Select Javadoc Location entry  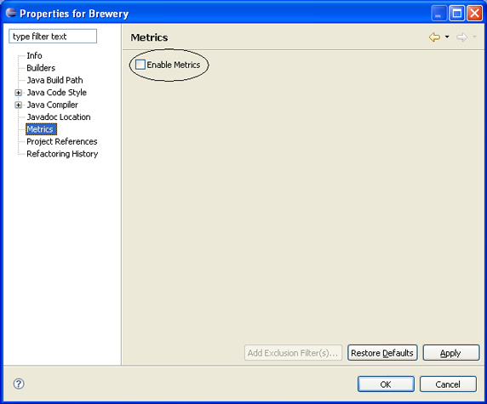[x=59, y=117]
